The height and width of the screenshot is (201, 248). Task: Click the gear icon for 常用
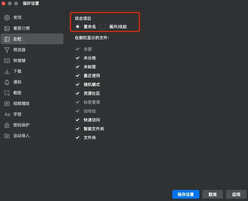7,18
